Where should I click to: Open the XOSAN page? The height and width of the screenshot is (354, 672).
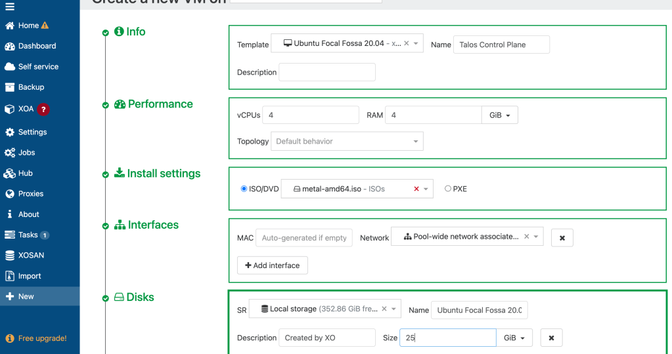pos(31,255)
